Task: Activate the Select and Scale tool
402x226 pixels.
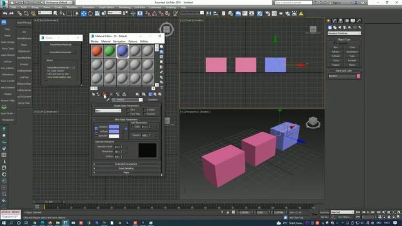Action: point(97,14)
